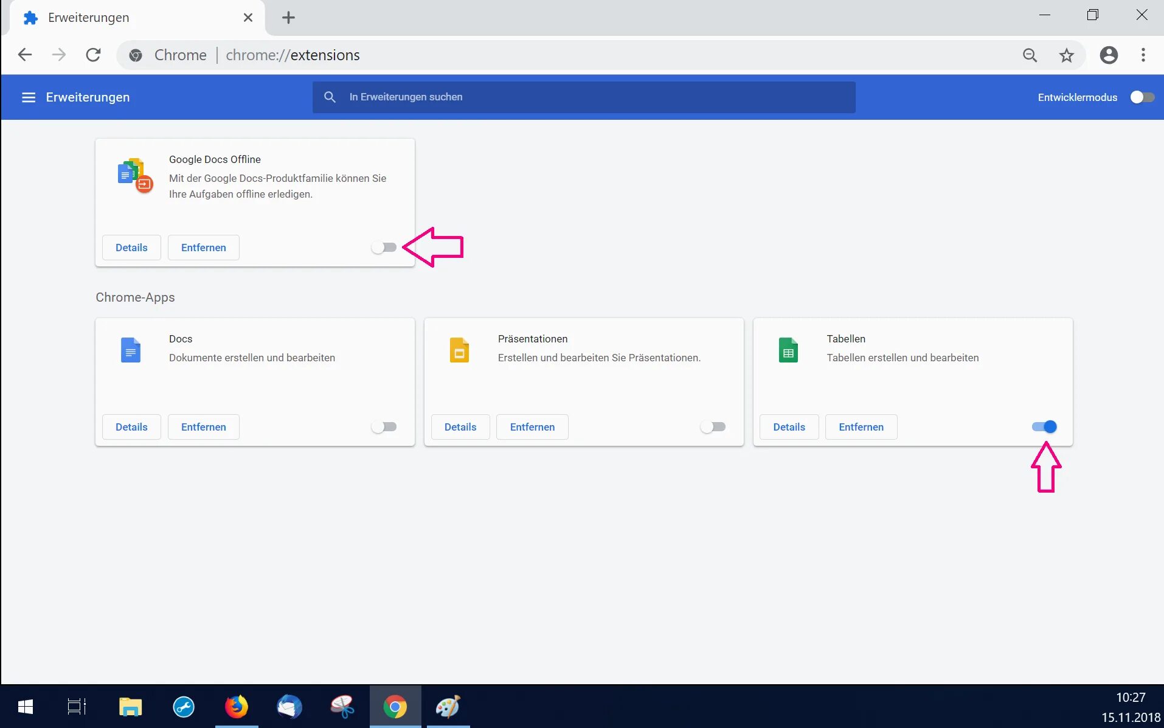Viewport: 1164px width, 728px height.
Task: Disable the Tabellen app toggle
Action: point(1045,427)
